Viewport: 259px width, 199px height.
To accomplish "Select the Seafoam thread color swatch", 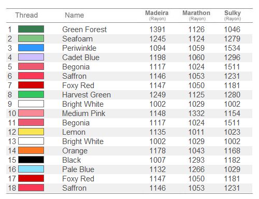I will 31,38.
